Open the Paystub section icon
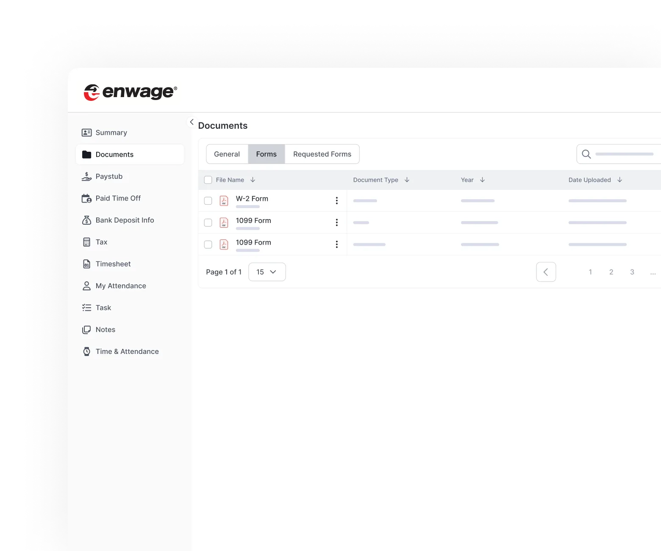 pos(86,176)
